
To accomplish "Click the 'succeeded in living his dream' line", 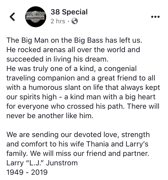I will coord(57,59).
